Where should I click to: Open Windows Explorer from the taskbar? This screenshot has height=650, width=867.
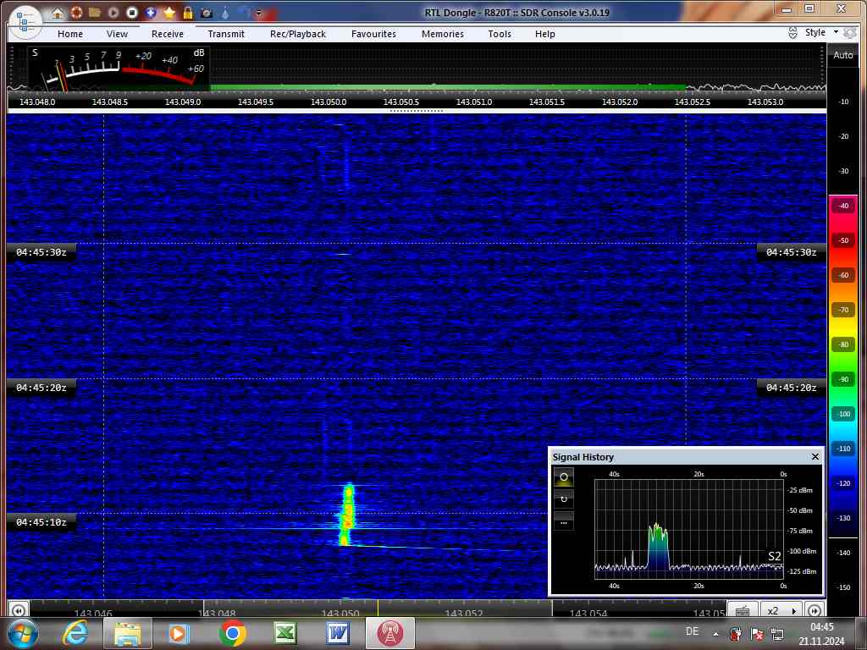point(127,633)
